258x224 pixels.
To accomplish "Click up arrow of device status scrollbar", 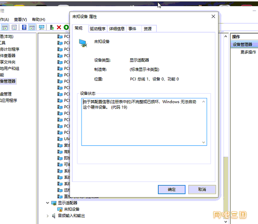I will coord(203,101).
